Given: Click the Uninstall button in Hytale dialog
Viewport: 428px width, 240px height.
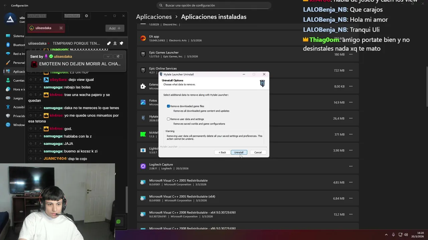Looking at the screenshot, I should point(239,152).
